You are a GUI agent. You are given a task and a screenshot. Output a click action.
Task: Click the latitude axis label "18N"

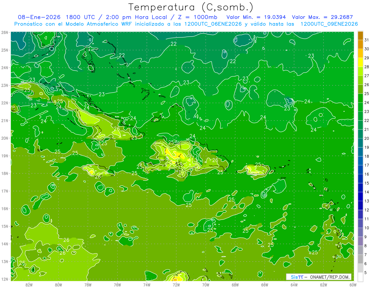[4, 173]
